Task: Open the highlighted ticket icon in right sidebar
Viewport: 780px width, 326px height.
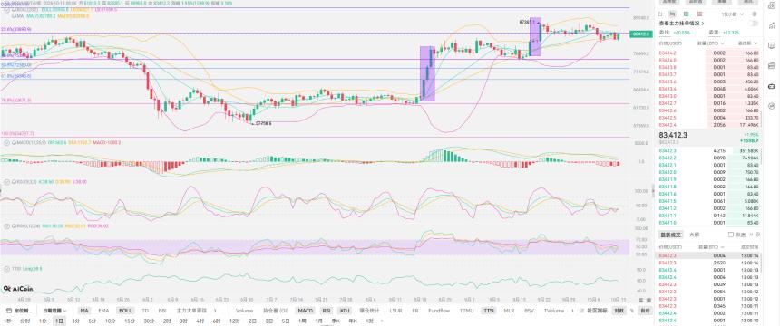Action: click(772, 85)
